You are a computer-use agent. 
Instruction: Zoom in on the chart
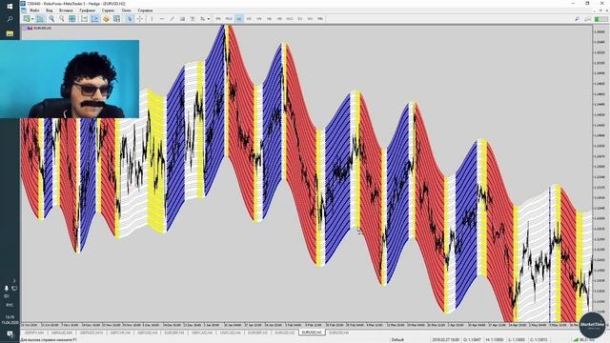pyautogui.click(x=51, y=19)
